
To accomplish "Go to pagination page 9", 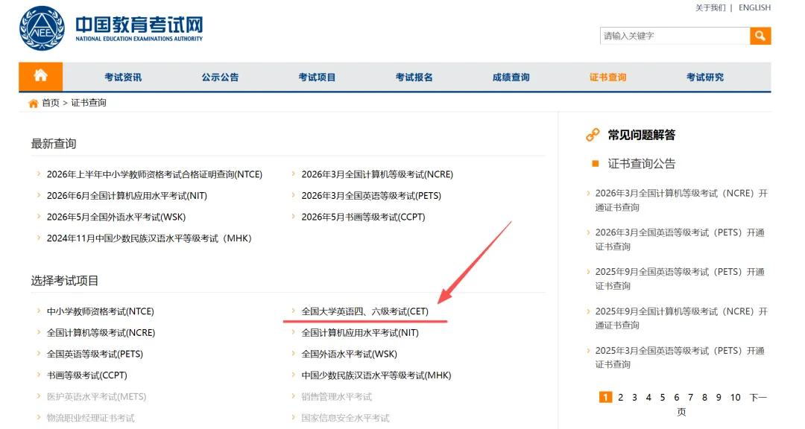I will 719,397.
